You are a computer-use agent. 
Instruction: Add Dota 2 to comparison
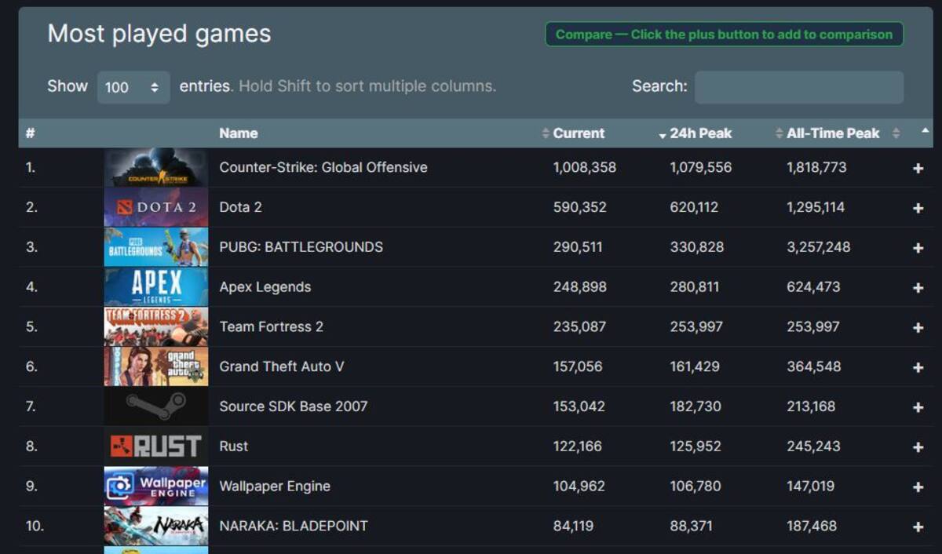tap(918, 208)
